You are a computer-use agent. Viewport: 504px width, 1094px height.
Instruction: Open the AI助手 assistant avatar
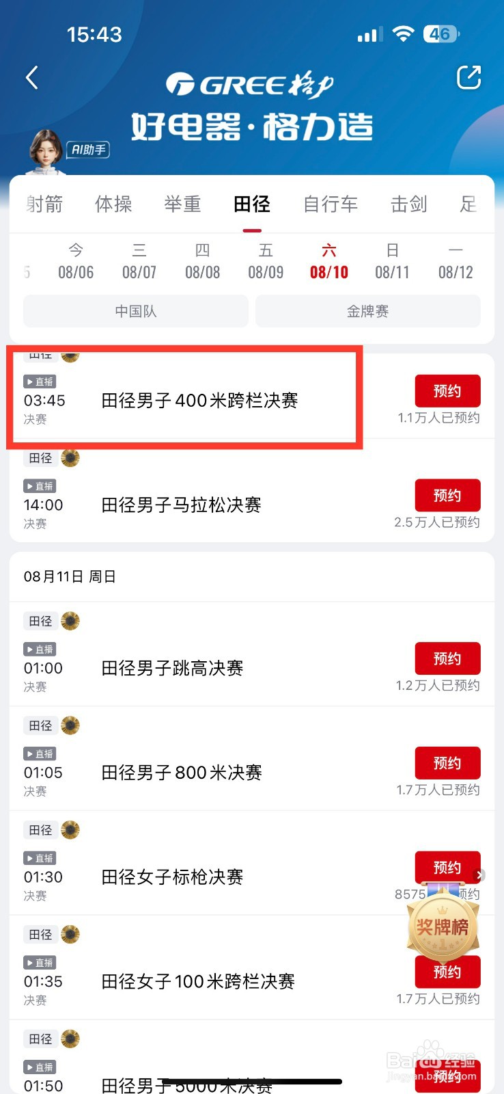pos(46,149)
